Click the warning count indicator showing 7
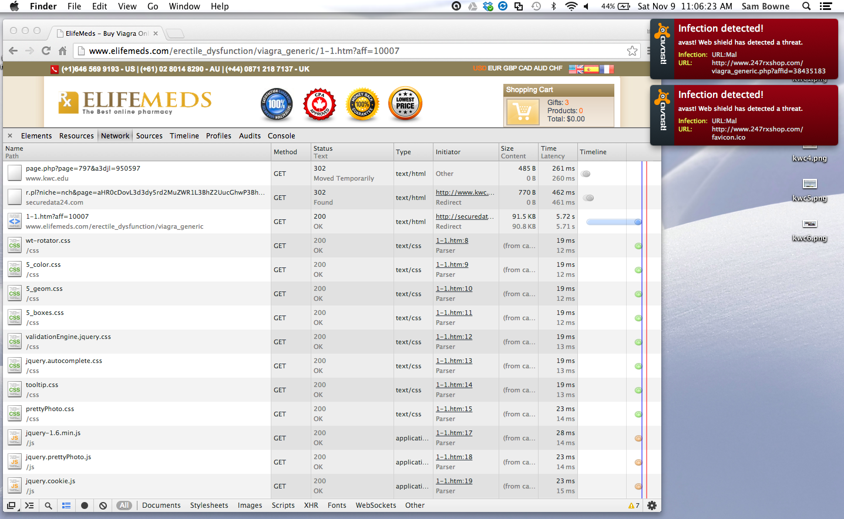 point(634,506)
